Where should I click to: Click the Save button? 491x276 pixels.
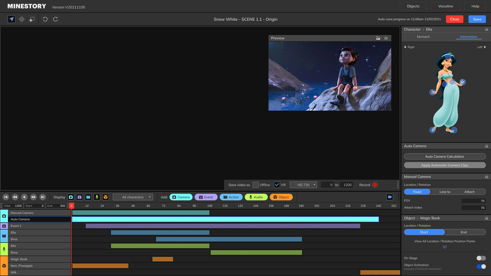point(477,19)
